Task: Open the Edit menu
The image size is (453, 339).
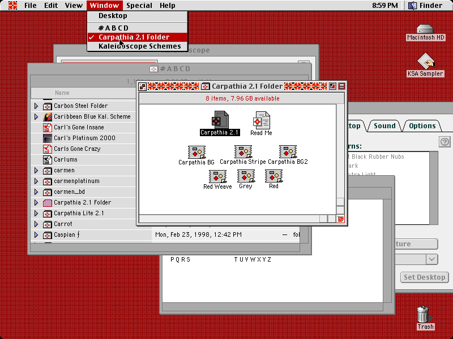Action: click(51, 5)
